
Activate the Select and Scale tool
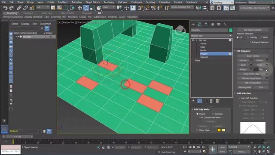pos(92,8)
